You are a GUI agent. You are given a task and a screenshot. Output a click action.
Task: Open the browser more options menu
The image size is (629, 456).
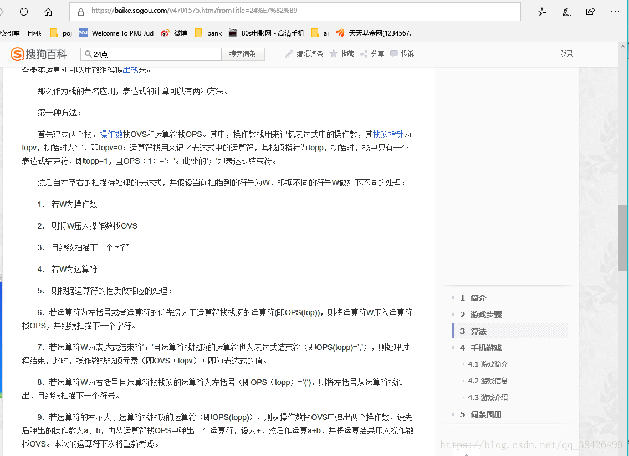[615, 12]
